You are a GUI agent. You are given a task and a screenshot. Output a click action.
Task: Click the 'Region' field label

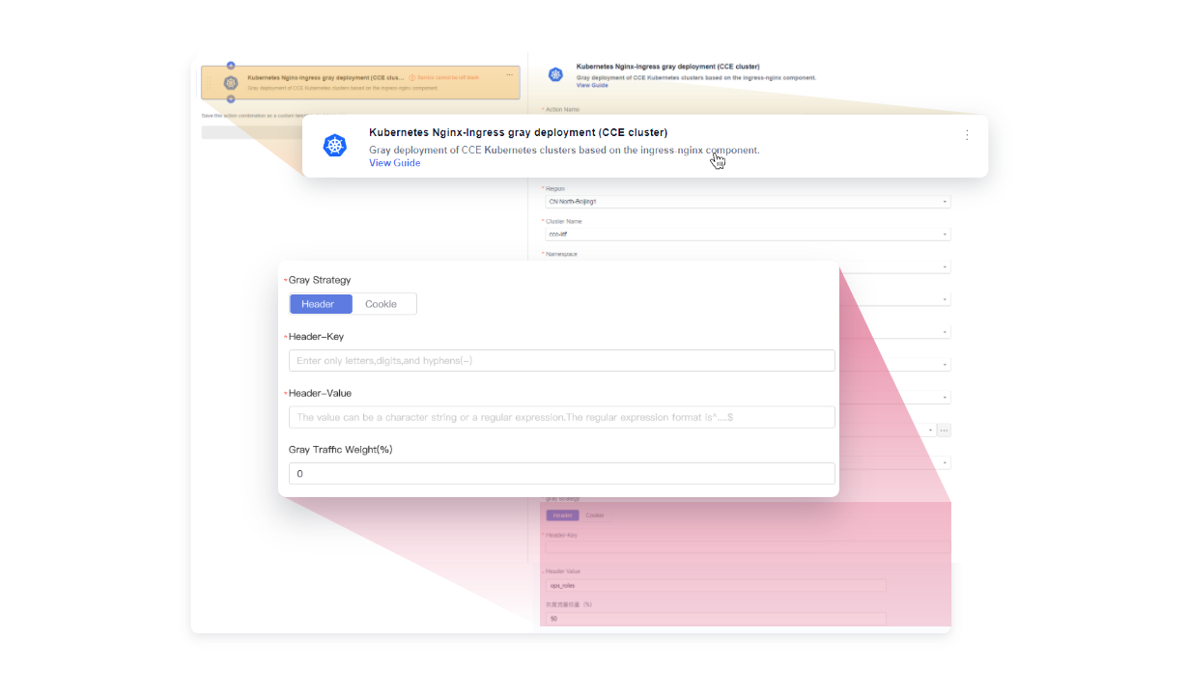(x=554, y=189)
